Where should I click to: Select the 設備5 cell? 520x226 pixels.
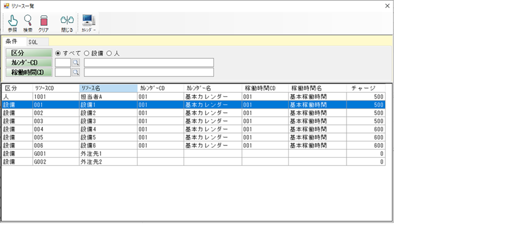(108, 137)
